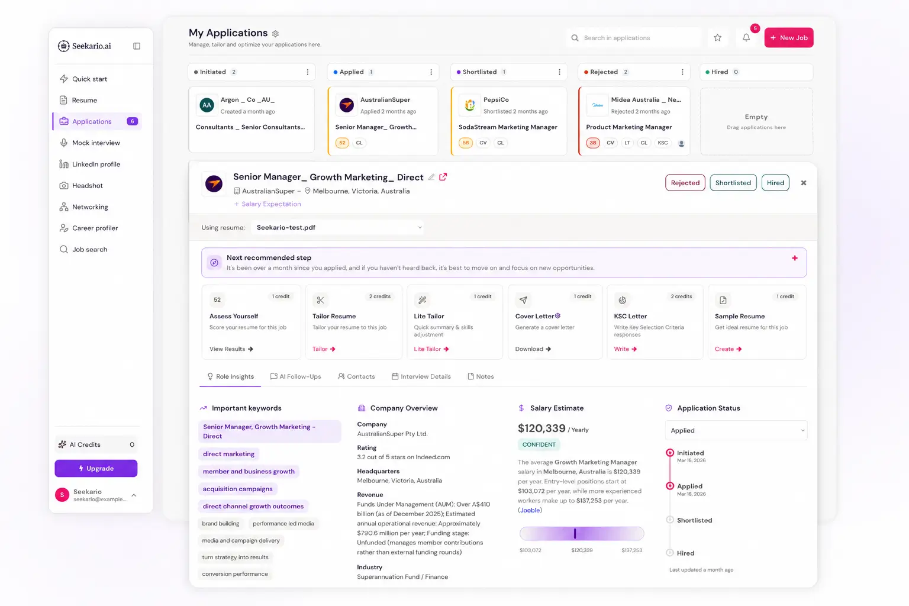The width and height of the screenshot is (909, 606).
Task: Click the Upgrade button
Action: 96,468
